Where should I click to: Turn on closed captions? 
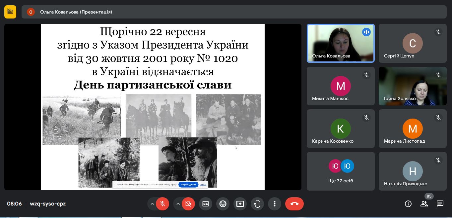point(206,204)
